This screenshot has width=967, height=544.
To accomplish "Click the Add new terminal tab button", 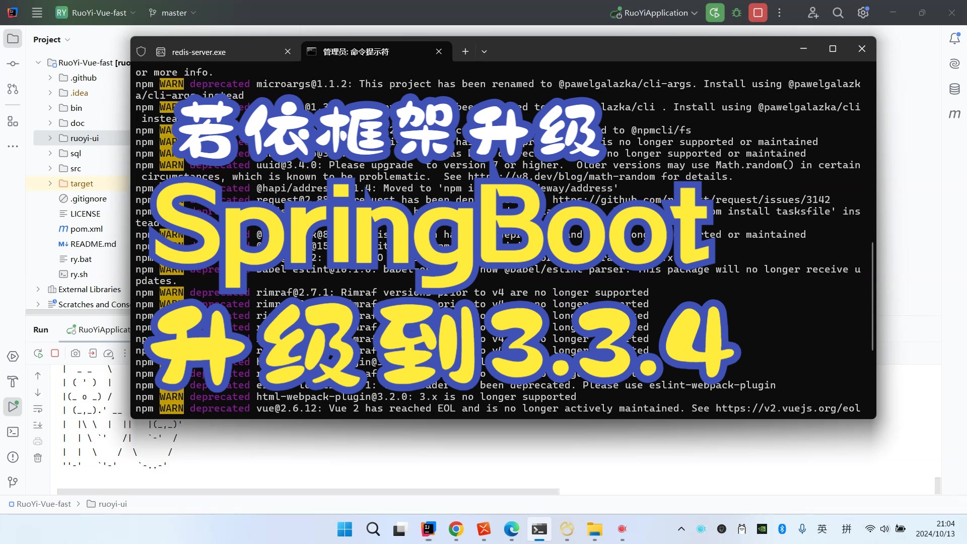I will [x=465, y=51].
